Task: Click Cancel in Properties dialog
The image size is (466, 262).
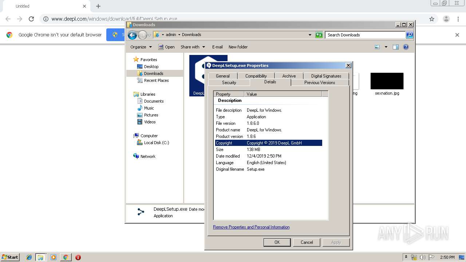Action: [x=307, y=242]
